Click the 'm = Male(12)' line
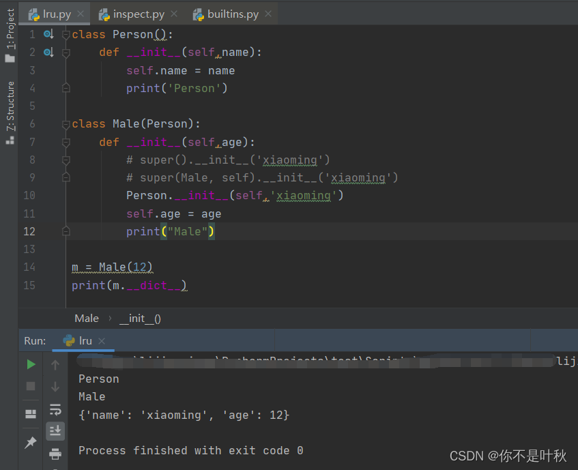Viewport: 578px width, 470px height. tap(112, 267)
